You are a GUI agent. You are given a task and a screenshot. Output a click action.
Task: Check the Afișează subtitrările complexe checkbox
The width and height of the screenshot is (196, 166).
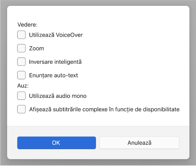point(21,109)
